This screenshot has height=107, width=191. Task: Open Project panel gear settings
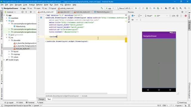[x=31, y=12]
